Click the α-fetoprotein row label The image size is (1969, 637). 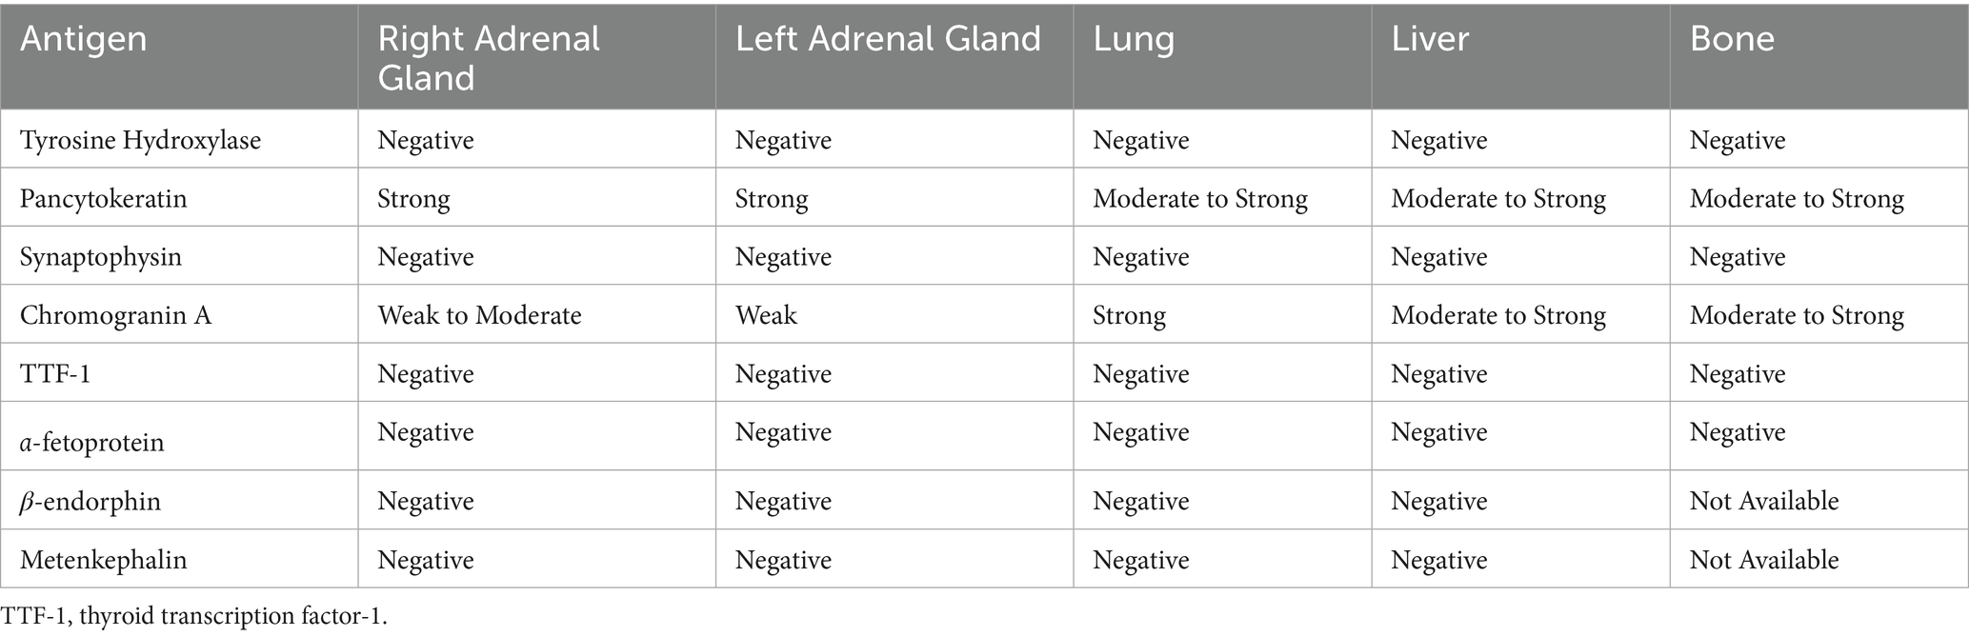pos(92,442)
